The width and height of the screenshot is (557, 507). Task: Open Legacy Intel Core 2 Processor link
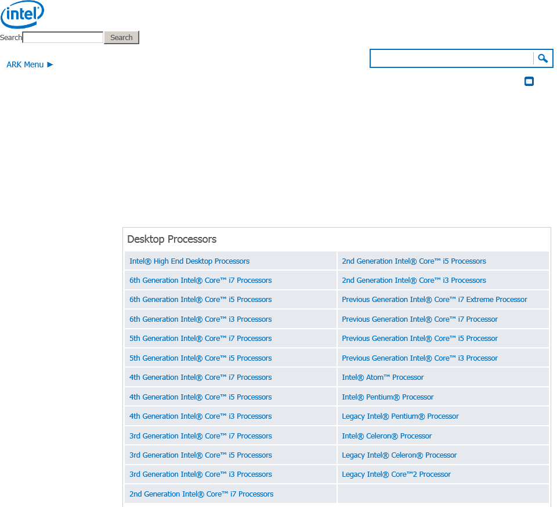(x=396, y=474)
